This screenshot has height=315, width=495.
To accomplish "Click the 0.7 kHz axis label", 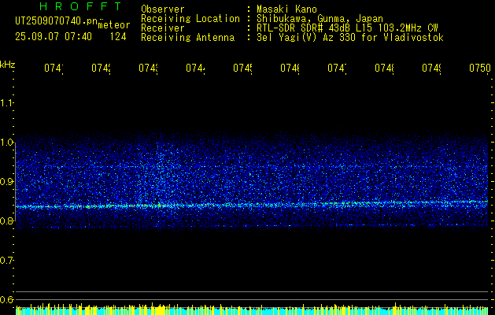I will (6, 261).
